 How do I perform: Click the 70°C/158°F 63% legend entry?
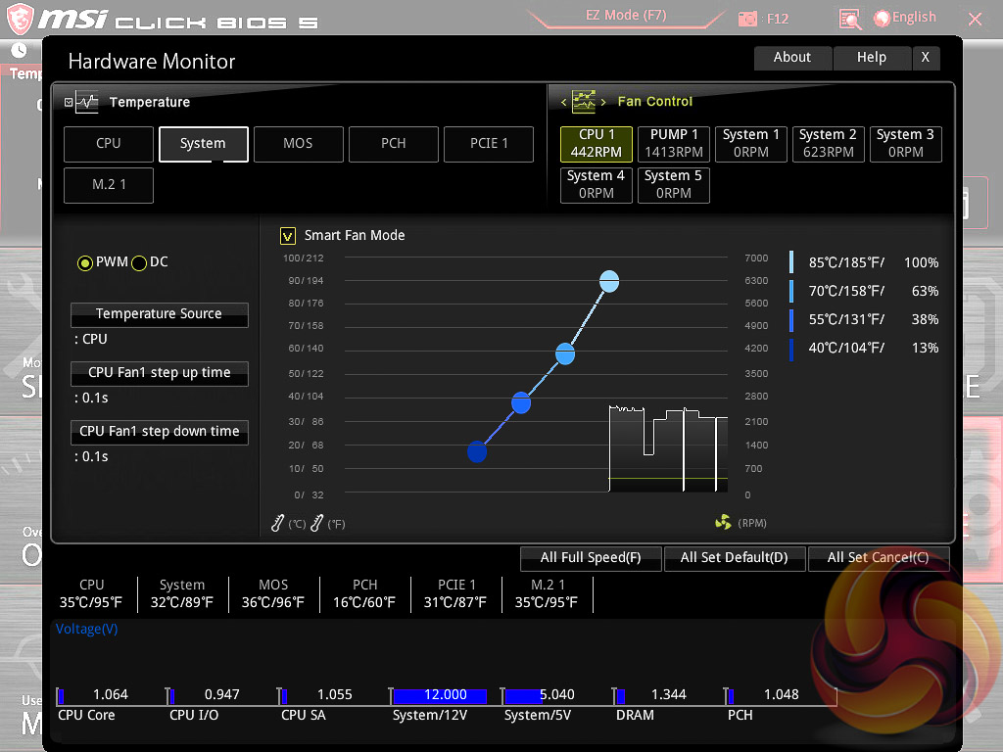865,292
